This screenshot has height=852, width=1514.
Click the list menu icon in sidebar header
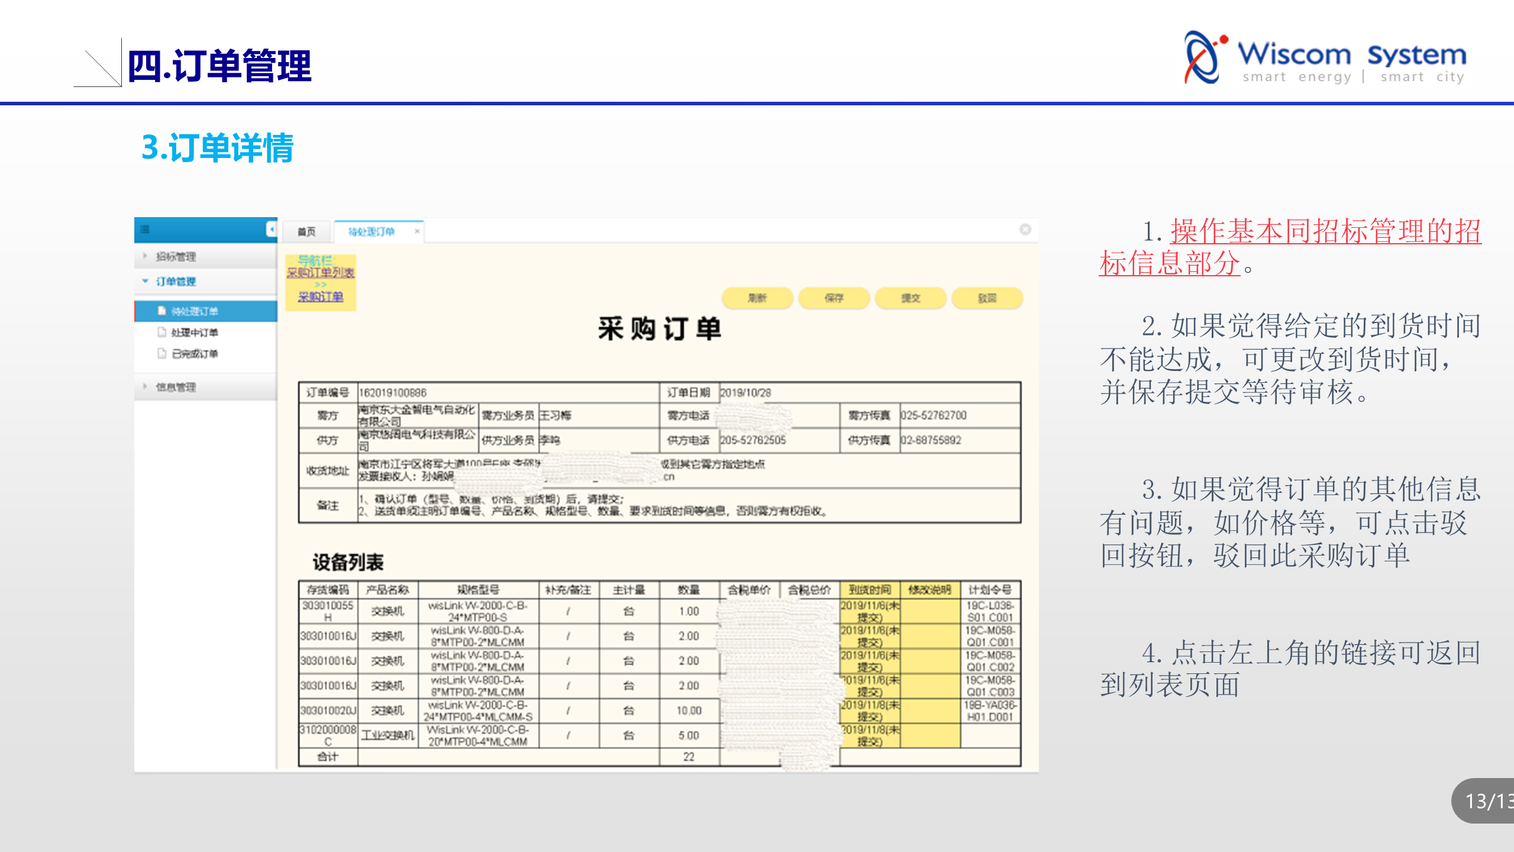point(146,230)
